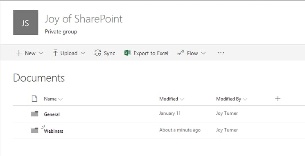Click the JS site logo tile
This screenshot has width=305, height=156.
[26, 22]
